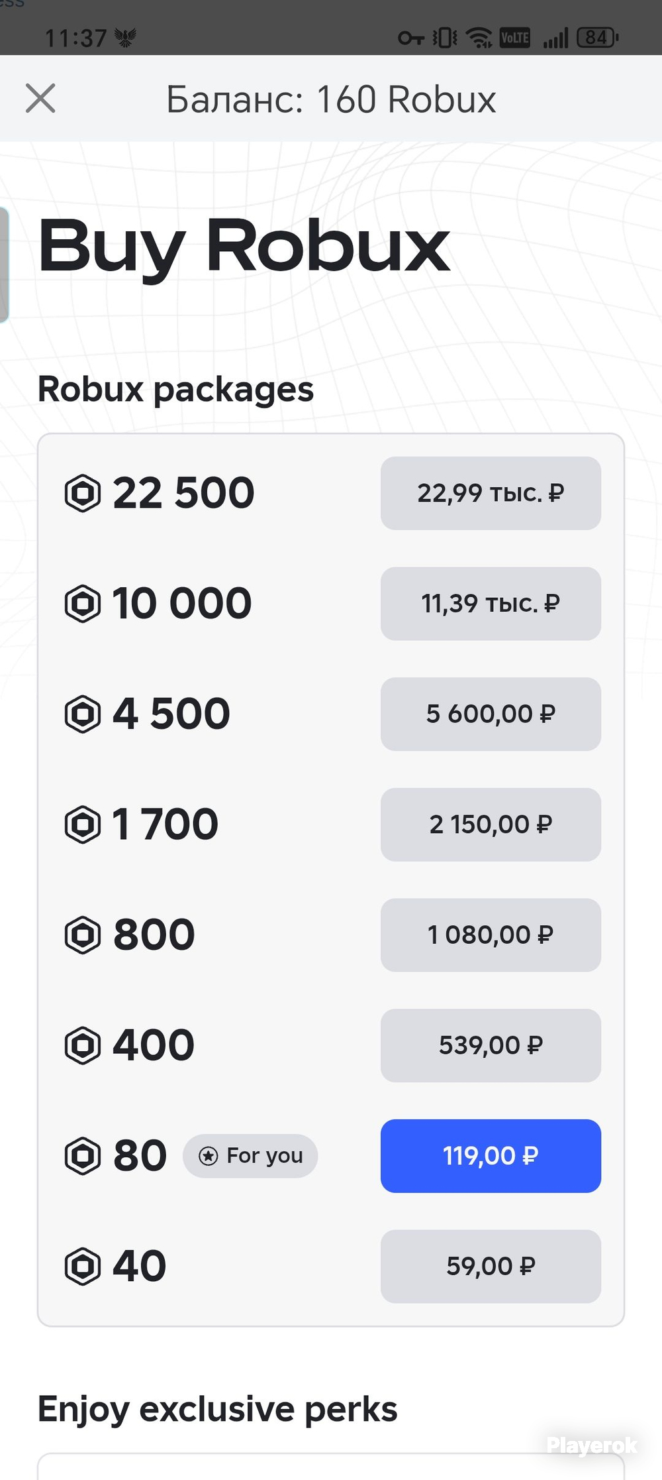Tap the Robux icon beside 10 000

(x=83, y=604)
